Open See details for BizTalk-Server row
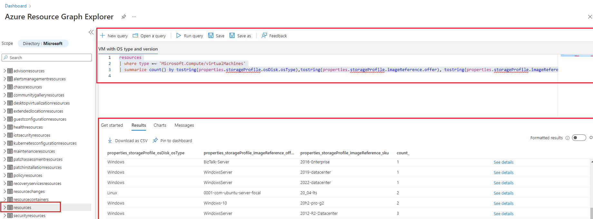The width and height of the screenshot is (593, 219). pyautogui.click(x=503, y=162)
